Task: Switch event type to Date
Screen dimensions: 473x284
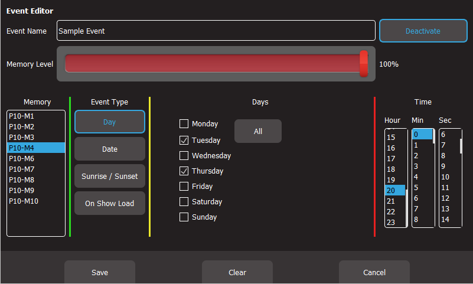Action: tap(109, 149)
